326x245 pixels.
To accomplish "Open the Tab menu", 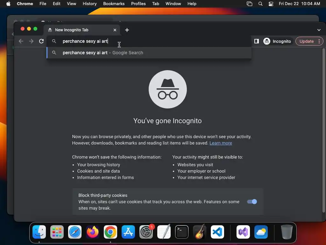I will pyautogui.click(x=155, y=4).
